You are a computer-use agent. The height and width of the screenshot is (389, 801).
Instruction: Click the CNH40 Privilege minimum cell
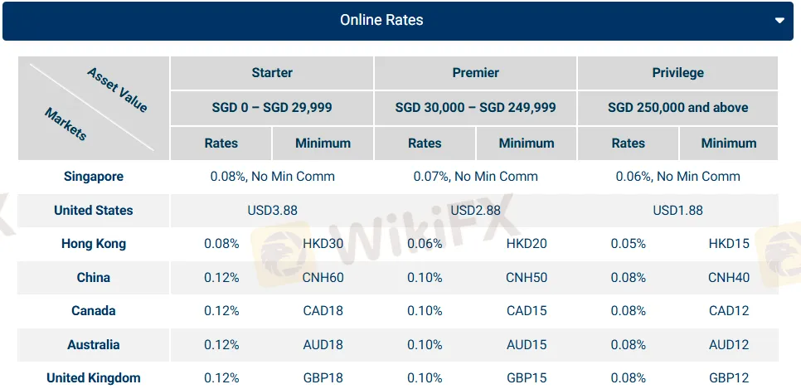click(x=728, y=277)
